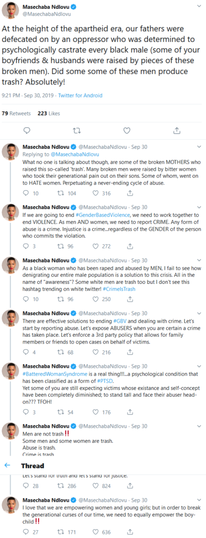This screenshot has height=538, width=206.
Task: Expand the caret menu on broken MOTHERS tweet
Action: tap(200, 147)
